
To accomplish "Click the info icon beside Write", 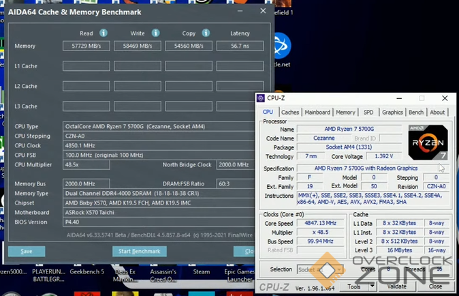I will [x=155, y=33].
